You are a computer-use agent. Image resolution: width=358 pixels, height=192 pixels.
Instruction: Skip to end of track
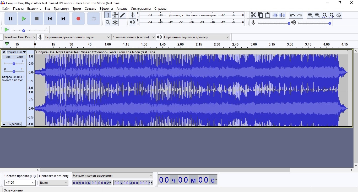(x=63, y=19)
